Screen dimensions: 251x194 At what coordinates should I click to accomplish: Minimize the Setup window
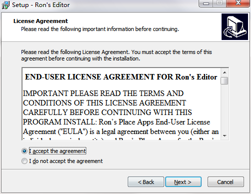click(x=206, y=3)
